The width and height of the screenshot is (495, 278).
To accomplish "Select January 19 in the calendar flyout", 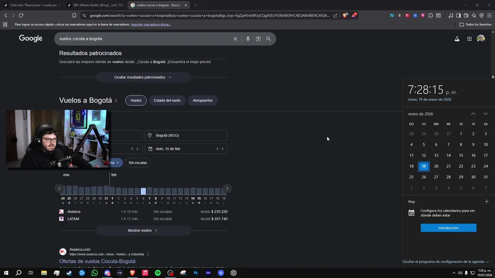I will coord(424,166).
